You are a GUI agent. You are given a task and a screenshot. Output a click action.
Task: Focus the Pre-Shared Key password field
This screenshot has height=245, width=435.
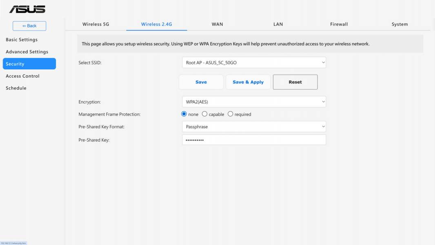coord(254,140)
